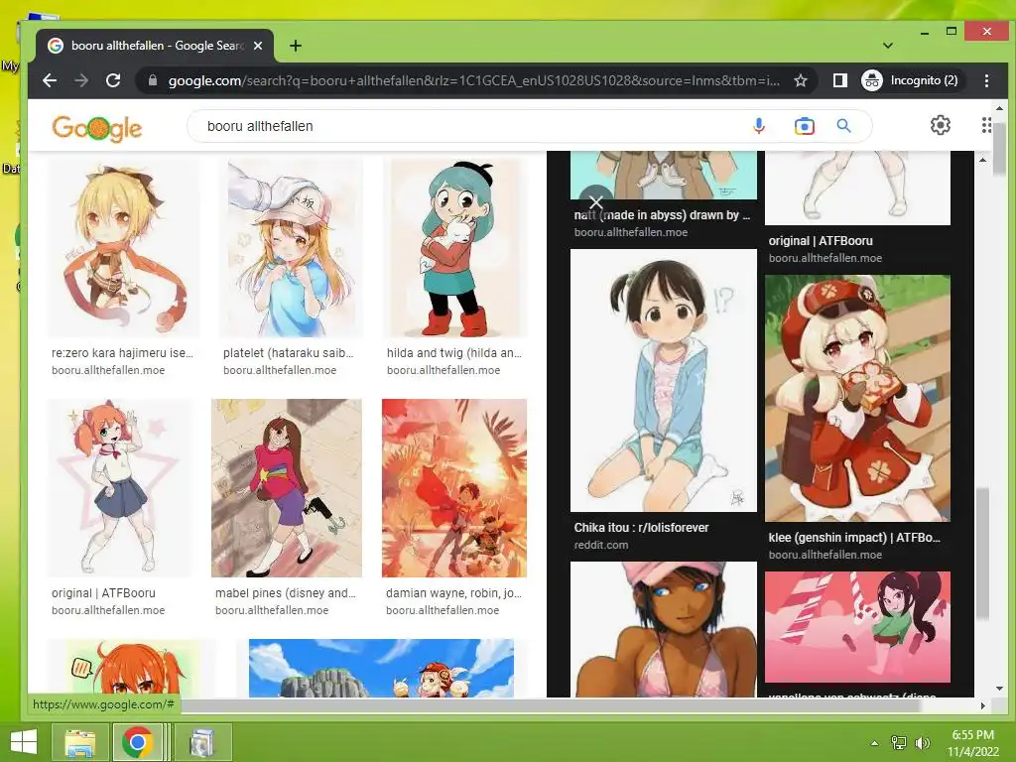The image size is (1016, 762).
Task: Expand the tab search chevron
Action: click(888, 46)
